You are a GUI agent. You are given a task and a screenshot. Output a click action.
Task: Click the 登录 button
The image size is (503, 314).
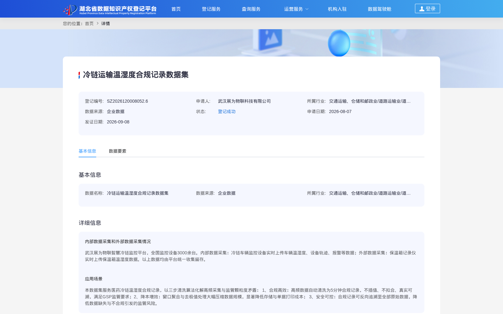(x=428, y=8)
